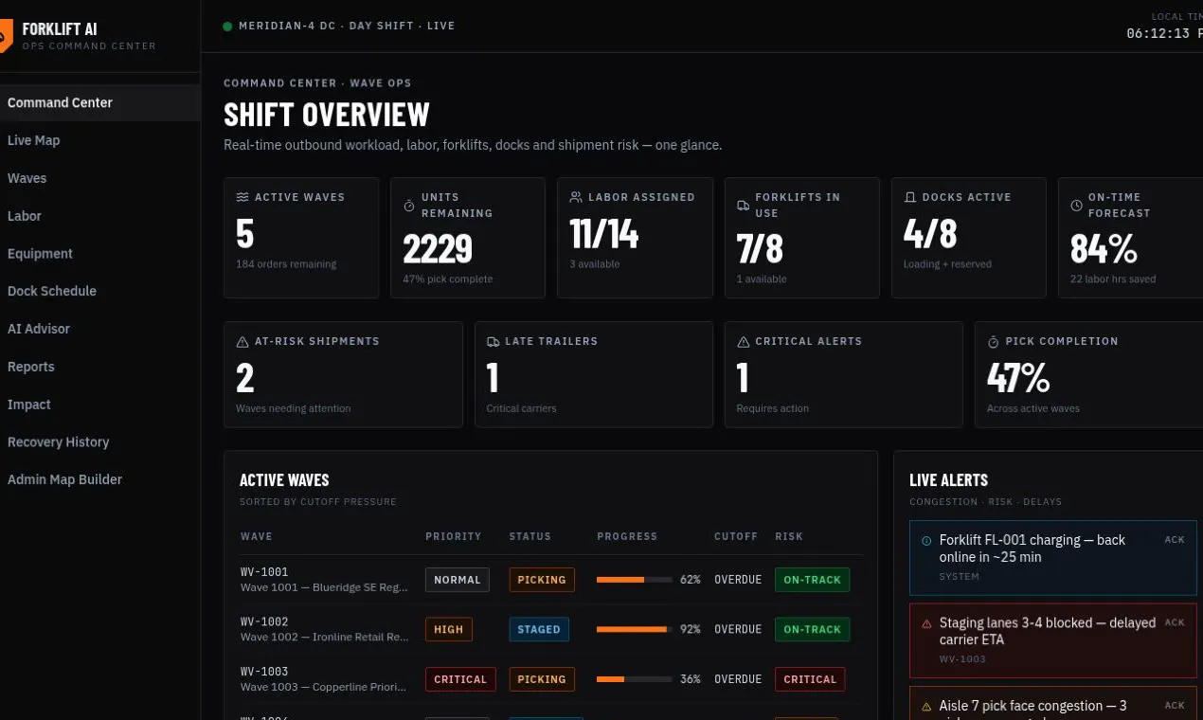Open the Late Trailers card

[593, 374]
